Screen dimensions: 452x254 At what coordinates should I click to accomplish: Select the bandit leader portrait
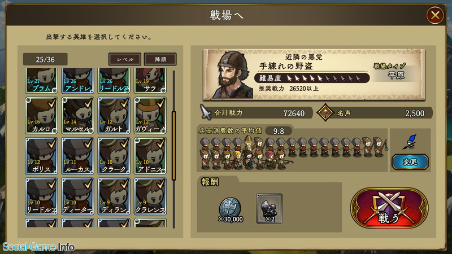click(x=232, y=75)
